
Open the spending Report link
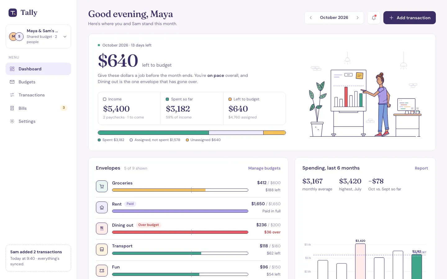coord(421,168)
